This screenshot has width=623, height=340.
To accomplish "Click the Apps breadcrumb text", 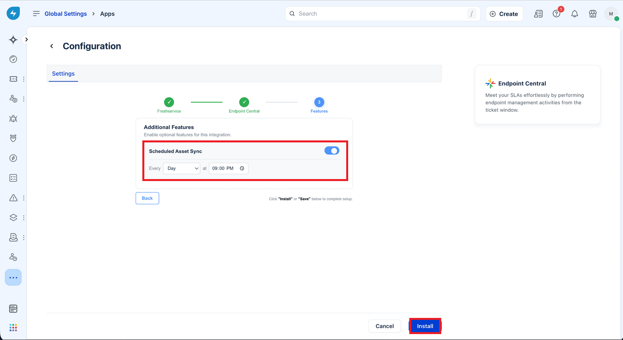I will point(107,14).
